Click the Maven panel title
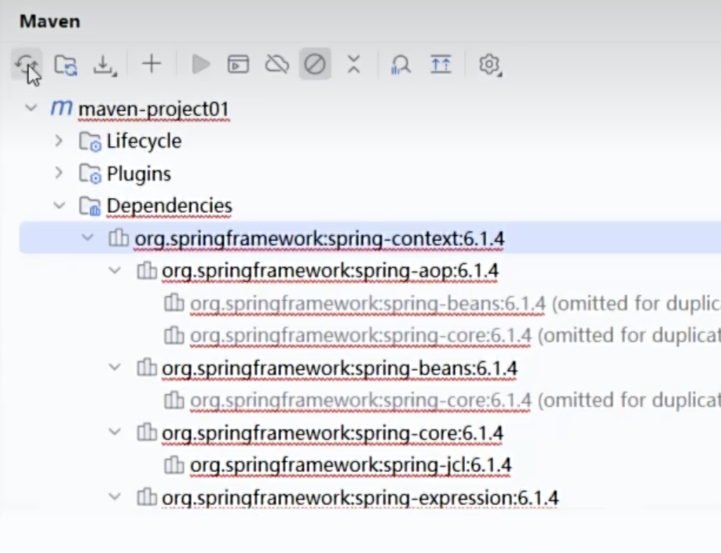Image resolution: width=721 pixels, height=553 pixels. [50, 21]
